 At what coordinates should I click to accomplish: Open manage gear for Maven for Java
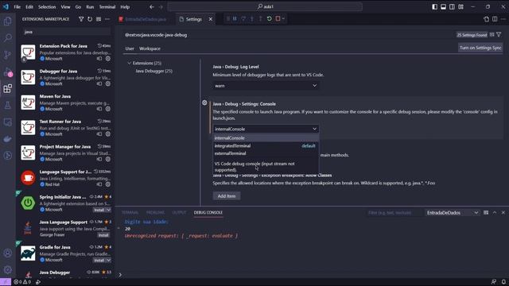coord(108,109)
